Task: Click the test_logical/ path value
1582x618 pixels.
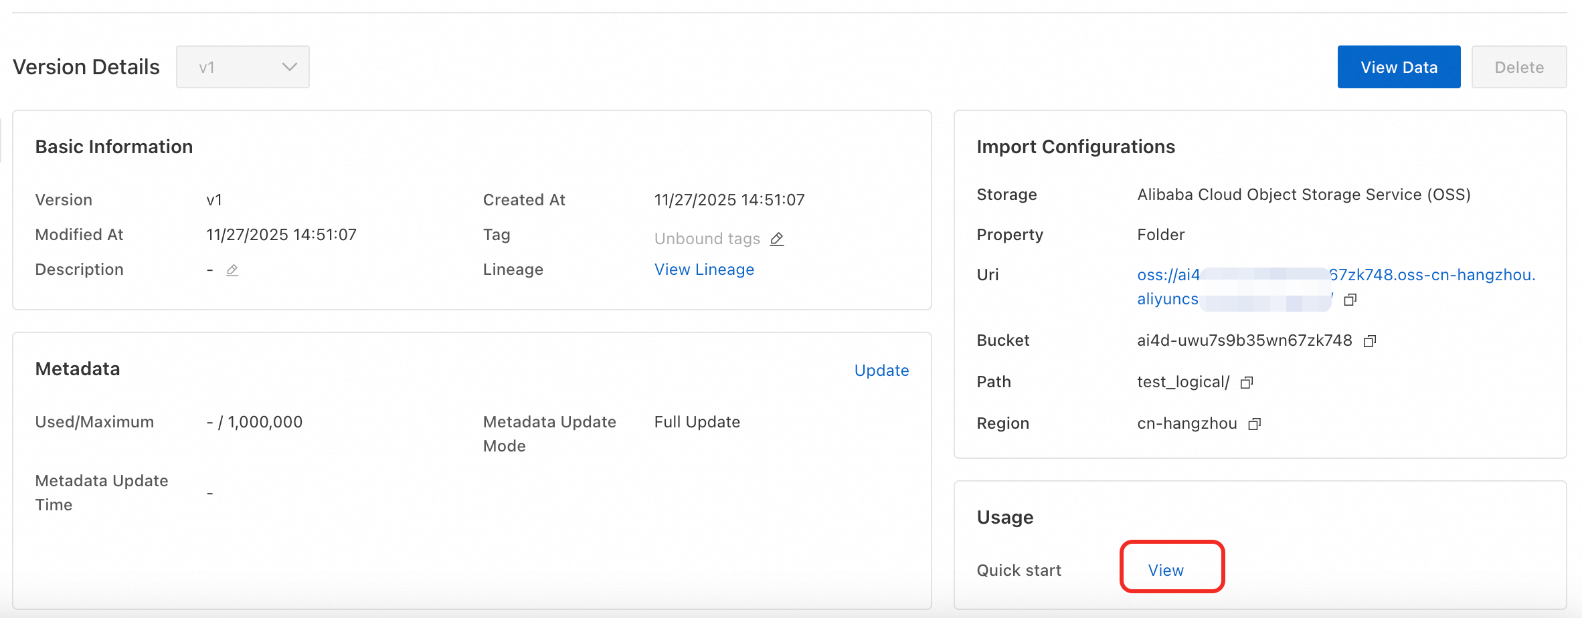Action: click(x=1182, y=382)
